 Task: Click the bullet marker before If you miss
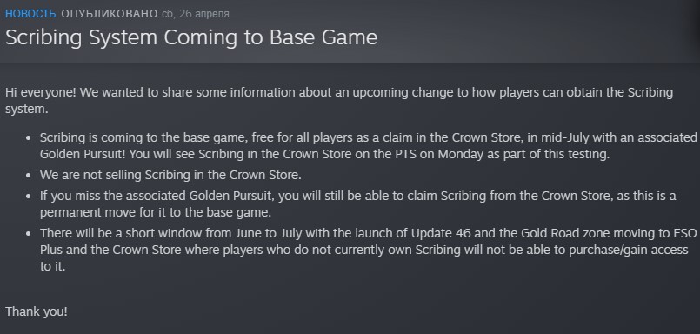(x=29, y=197)
